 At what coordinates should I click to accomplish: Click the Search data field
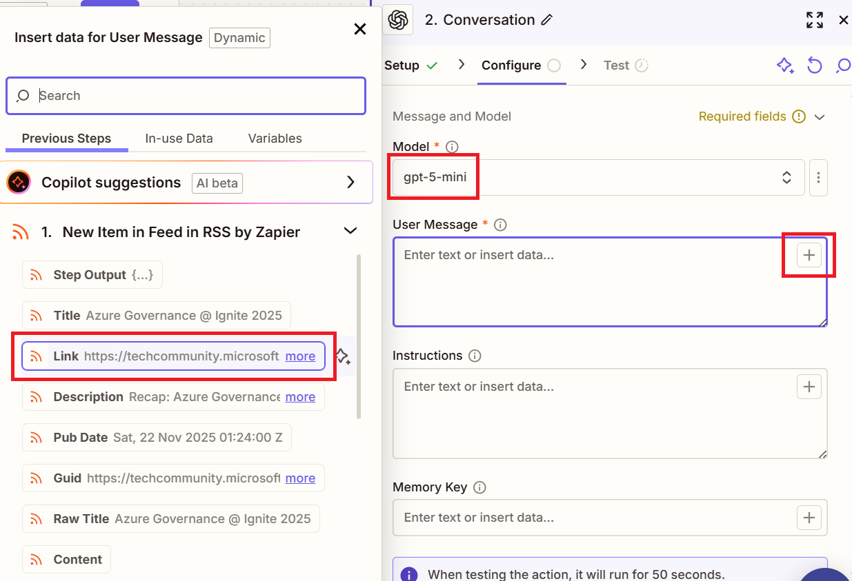pos(186,96)
